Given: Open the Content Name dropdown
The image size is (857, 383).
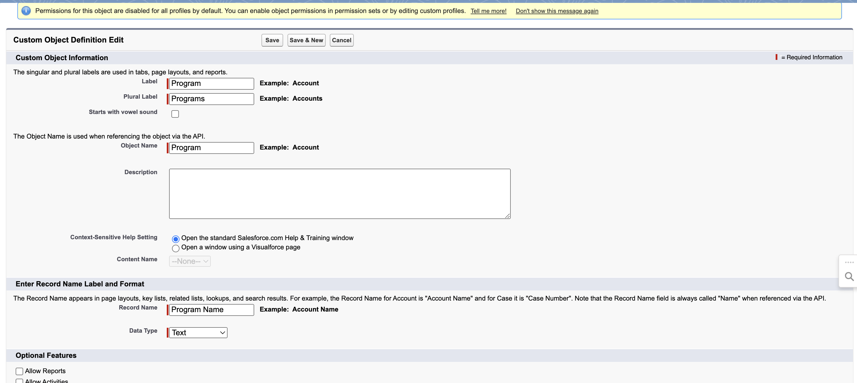Looking at the screenshot, I should pyautogui.click(x=190, y=261).
